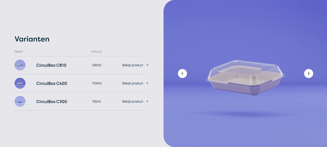Select the CirculBox C300 name

coord(52,101)
